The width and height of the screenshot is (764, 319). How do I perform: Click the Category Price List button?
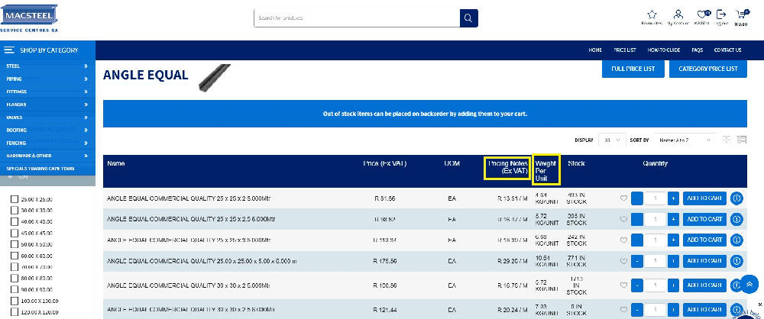[707, 69]
